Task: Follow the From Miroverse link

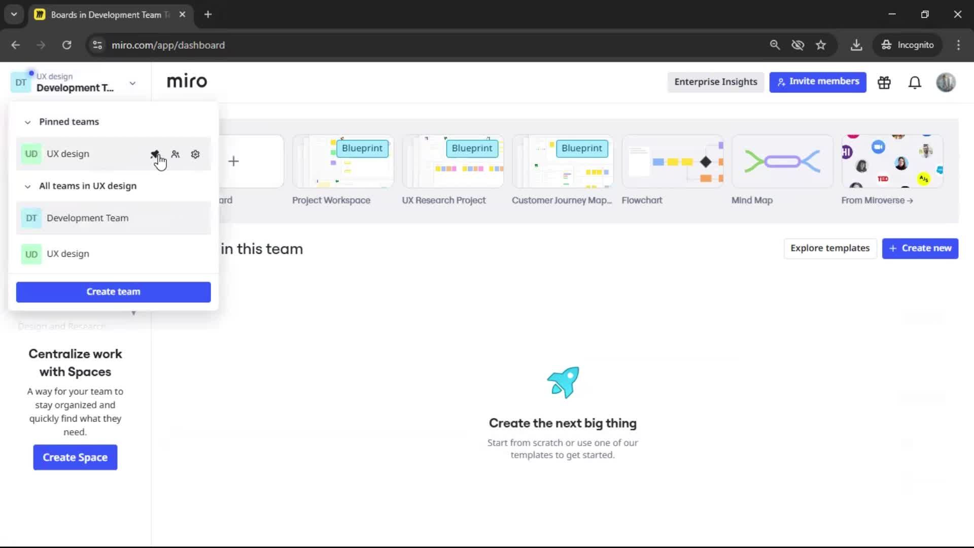Action: pos(877,200)
